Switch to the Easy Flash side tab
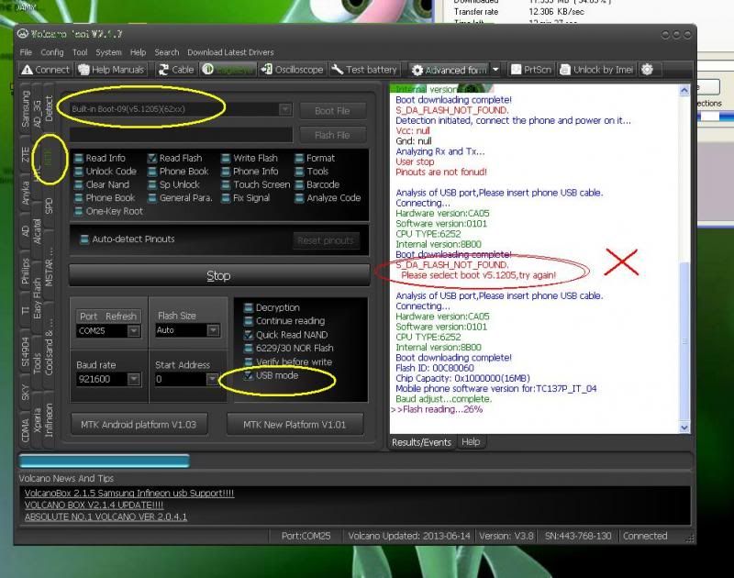 [x=37, y=299]
